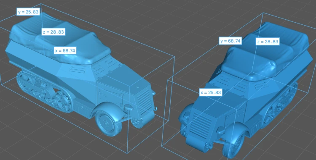Image resolution: width=316 pixels, height=160 pixels.
Task: Click the front tire of the left vehicle
Action: pos(109,123)
